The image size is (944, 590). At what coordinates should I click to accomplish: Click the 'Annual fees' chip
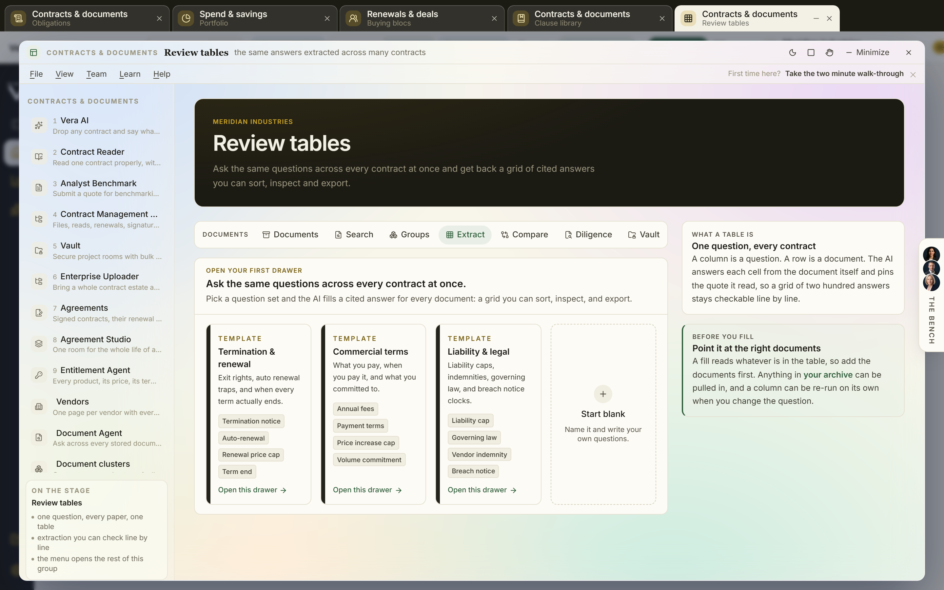tap(355, 409)
